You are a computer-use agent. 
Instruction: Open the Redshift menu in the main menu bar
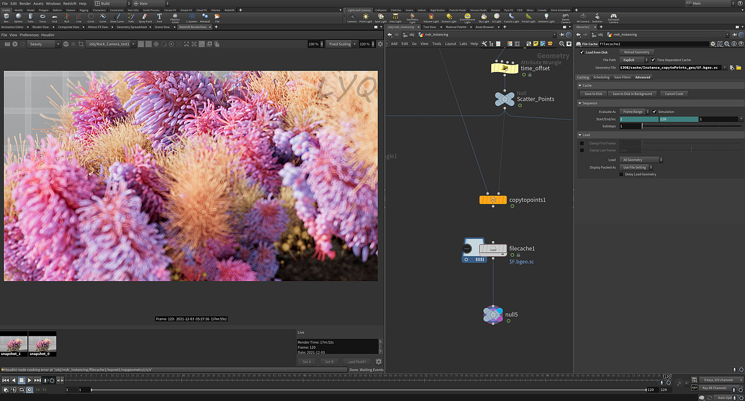click(x=70, y=3)
